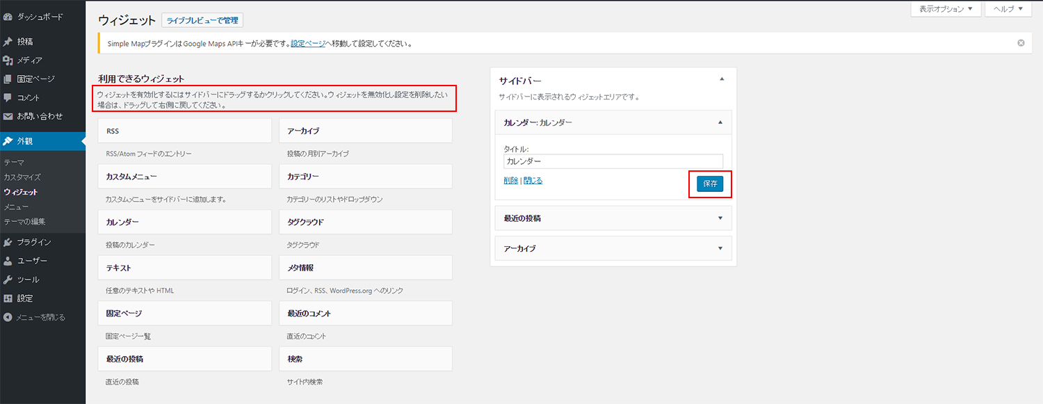Expand the 最近の投稿 widget panel

click(x=613, y=218)
